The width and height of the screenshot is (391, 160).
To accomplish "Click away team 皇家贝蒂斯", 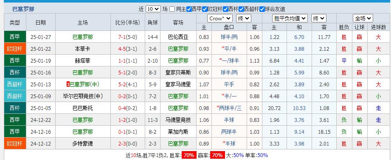I will 178,72.
